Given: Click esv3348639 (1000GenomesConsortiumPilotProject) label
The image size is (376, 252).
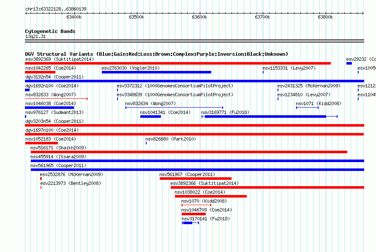Looking at the screenshot, I should [x=175, y=95].
